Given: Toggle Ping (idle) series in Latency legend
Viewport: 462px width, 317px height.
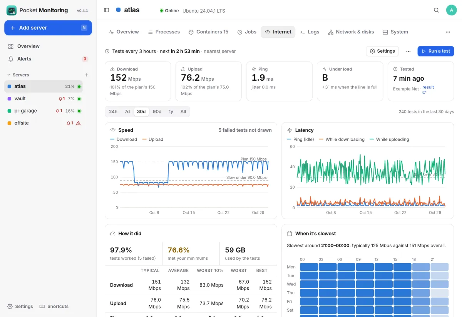Looking at the screenshot, I should tap(301, 139).
